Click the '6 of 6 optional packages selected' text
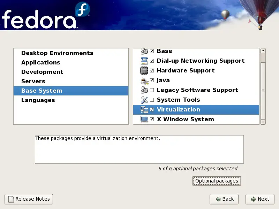279x209 pixels. (x=198, y=169)
